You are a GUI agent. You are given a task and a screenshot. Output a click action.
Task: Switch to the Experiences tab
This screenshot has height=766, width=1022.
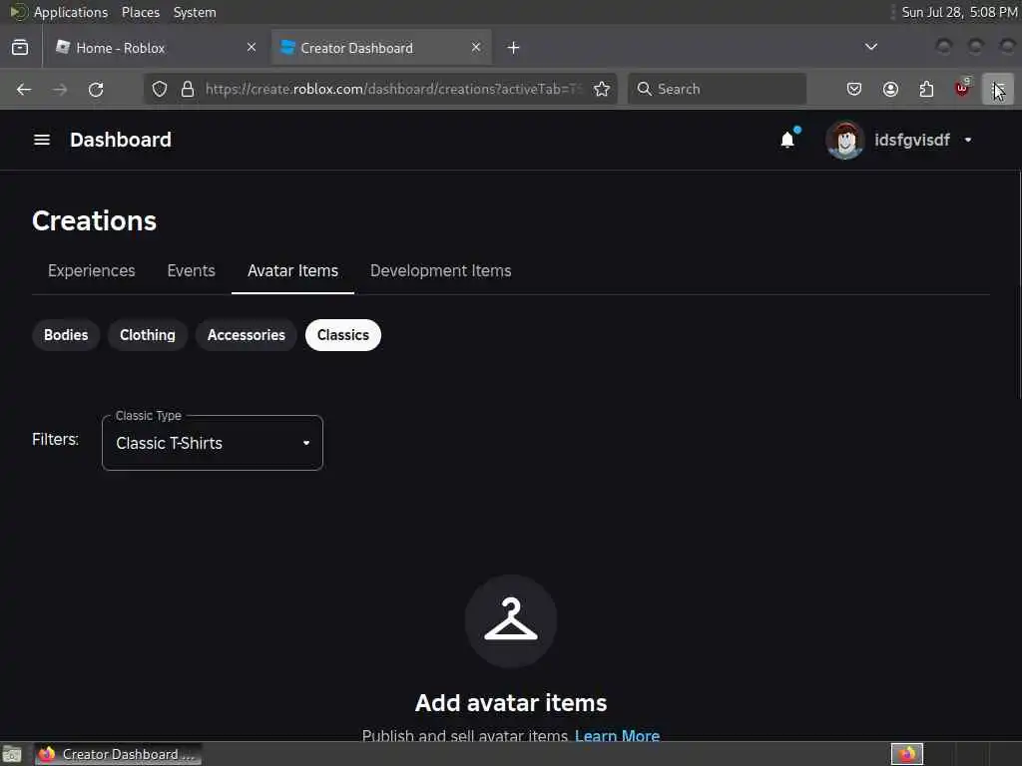tap(91, 271)
